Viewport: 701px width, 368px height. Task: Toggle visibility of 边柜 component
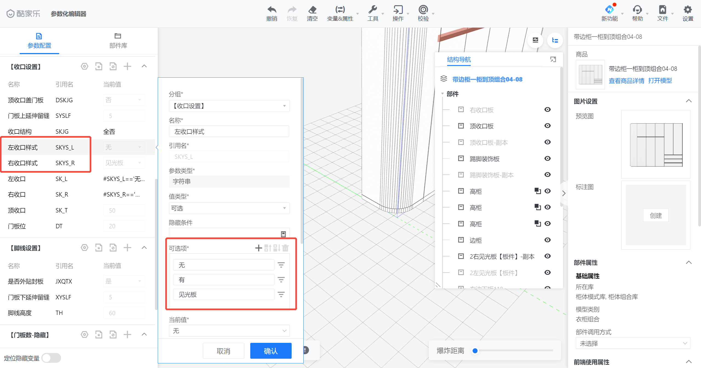coord(547,240)
